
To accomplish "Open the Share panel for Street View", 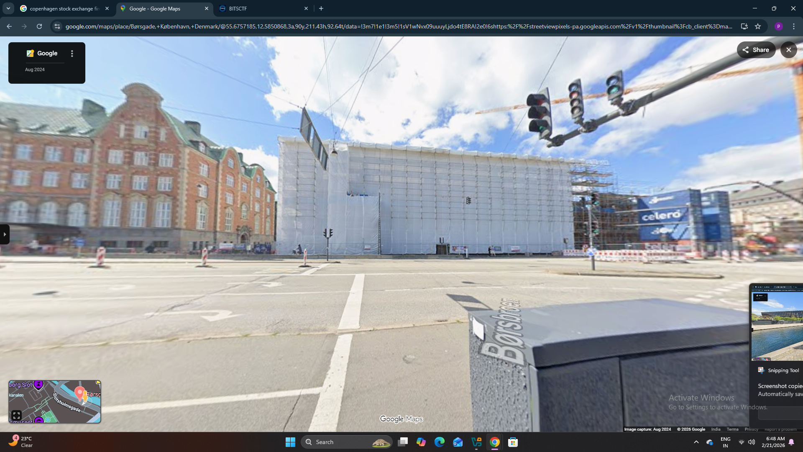I will coord(756,50).
